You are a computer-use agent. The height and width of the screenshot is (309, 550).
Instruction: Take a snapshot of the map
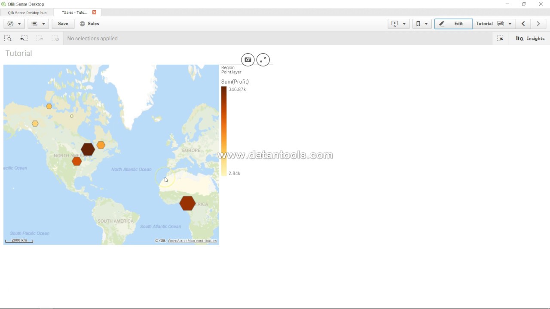248,60
